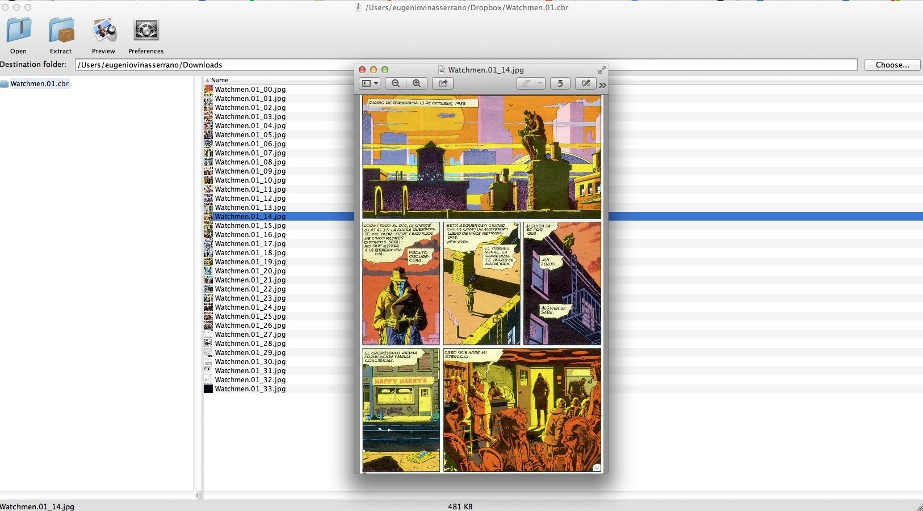Click the Share button in Preview window
The width and height of the screenshot is (923, 511).
(443, 83)
